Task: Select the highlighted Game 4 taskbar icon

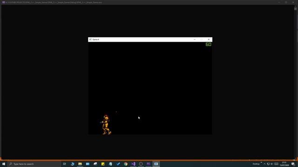Action: 156,164
